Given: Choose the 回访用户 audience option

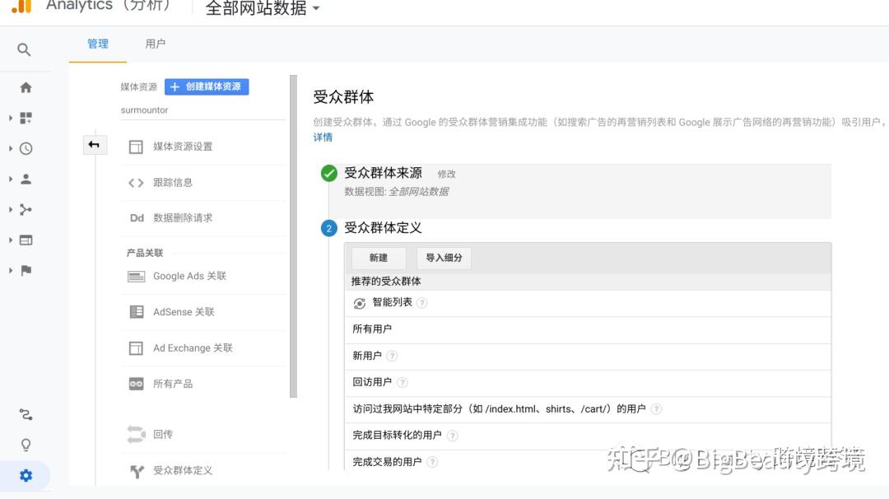Looking at the screenshot, I should click(588, 383).
